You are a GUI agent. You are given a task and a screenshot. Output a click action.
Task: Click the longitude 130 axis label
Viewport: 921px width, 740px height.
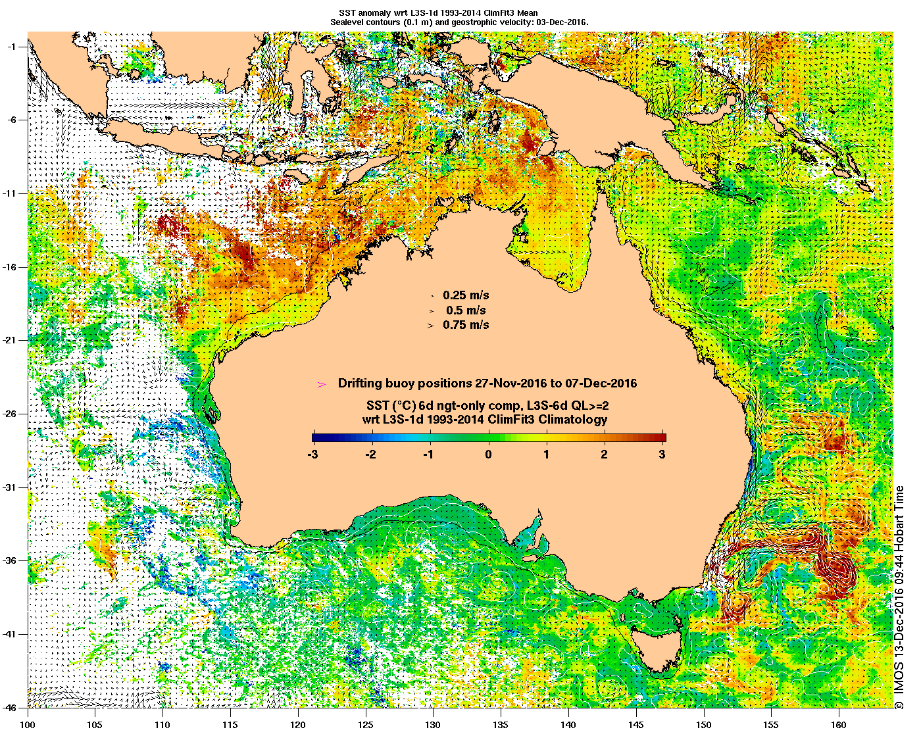point(433,725)
